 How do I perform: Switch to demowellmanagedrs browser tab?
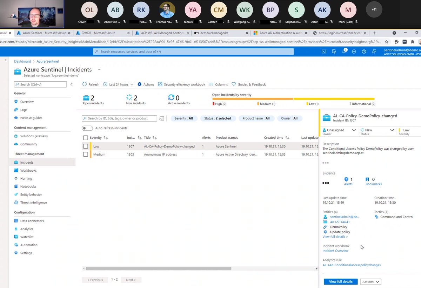pos(221,33)
